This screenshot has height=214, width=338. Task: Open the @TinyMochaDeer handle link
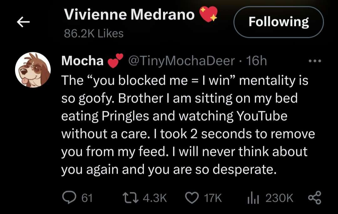[x=181, y=61]
